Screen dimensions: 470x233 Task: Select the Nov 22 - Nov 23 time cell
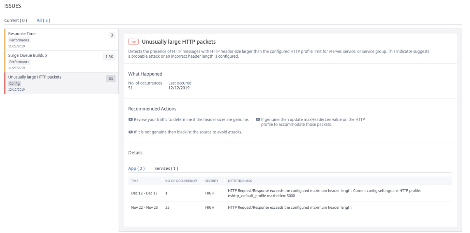145,207
